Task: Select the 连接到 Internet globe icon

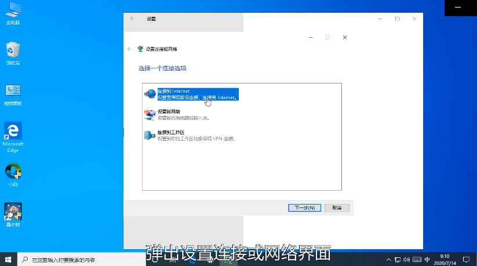Action: (x=150, y=94)
